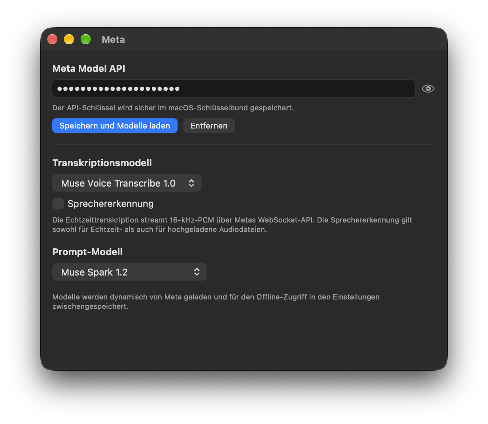Close the Meta window with the red button
Image resolution: width=488 pixels, height=424 pixels.
click(53, 39)
